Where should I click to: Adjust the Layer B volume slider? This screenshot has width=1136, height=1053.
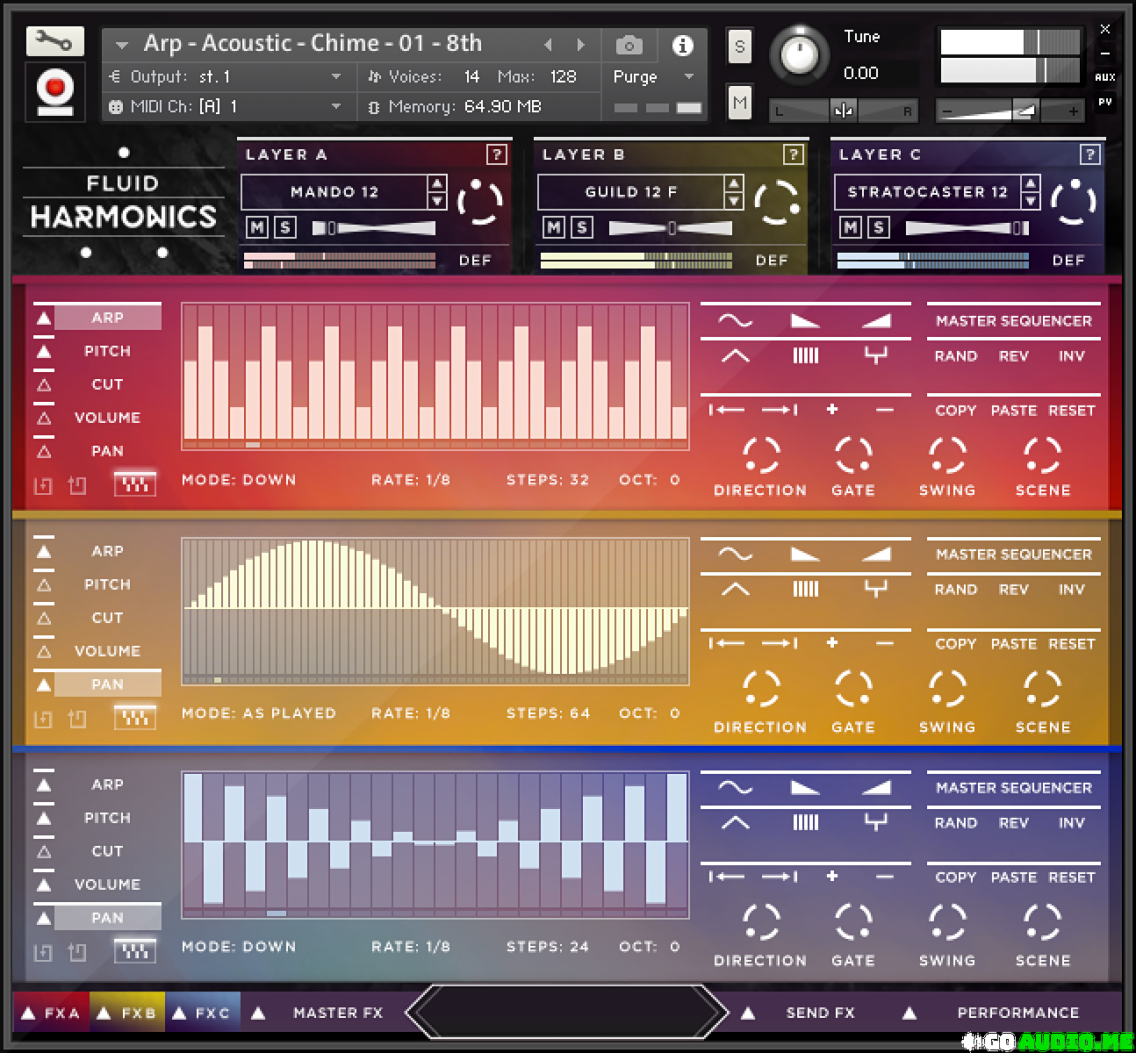[671, 228]
